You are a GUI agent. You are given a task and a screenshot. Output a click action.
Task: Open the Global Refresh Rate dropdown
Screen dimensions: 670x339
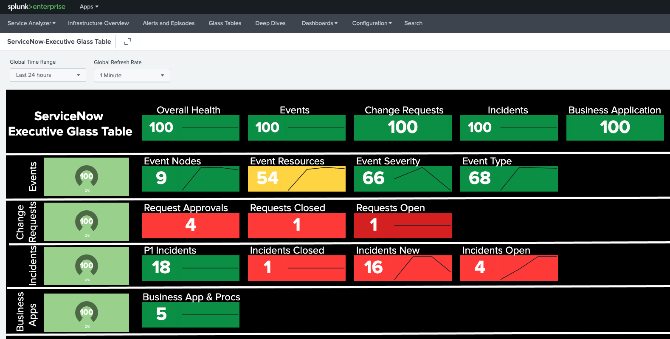click(x=132, y=76)
